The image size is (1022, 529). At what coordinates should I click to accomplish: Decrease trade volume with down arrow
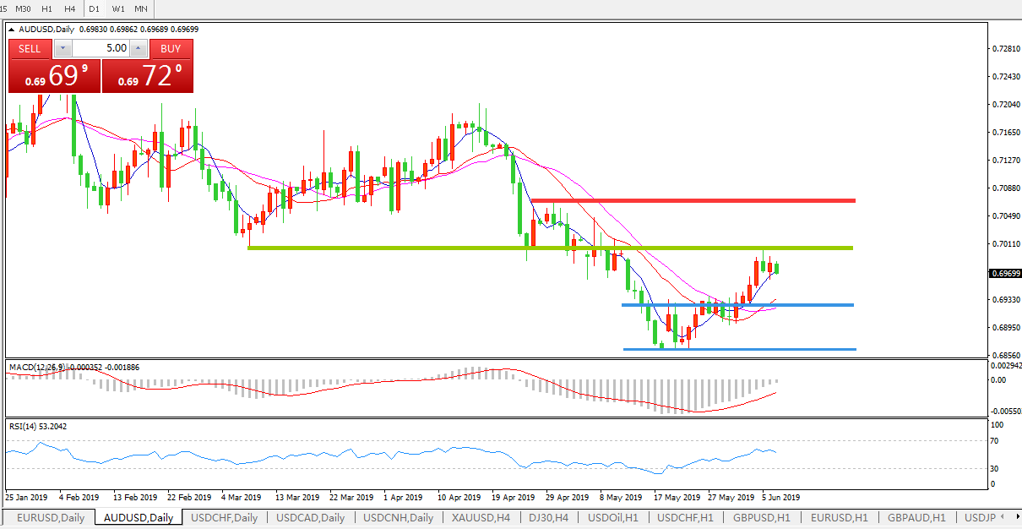[61, 49]
